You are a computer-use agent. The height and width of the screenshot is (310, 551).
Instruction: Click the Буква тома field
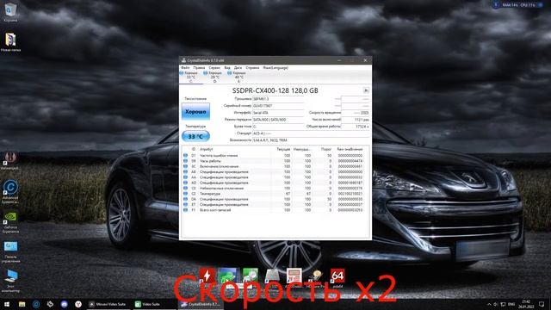278,127
